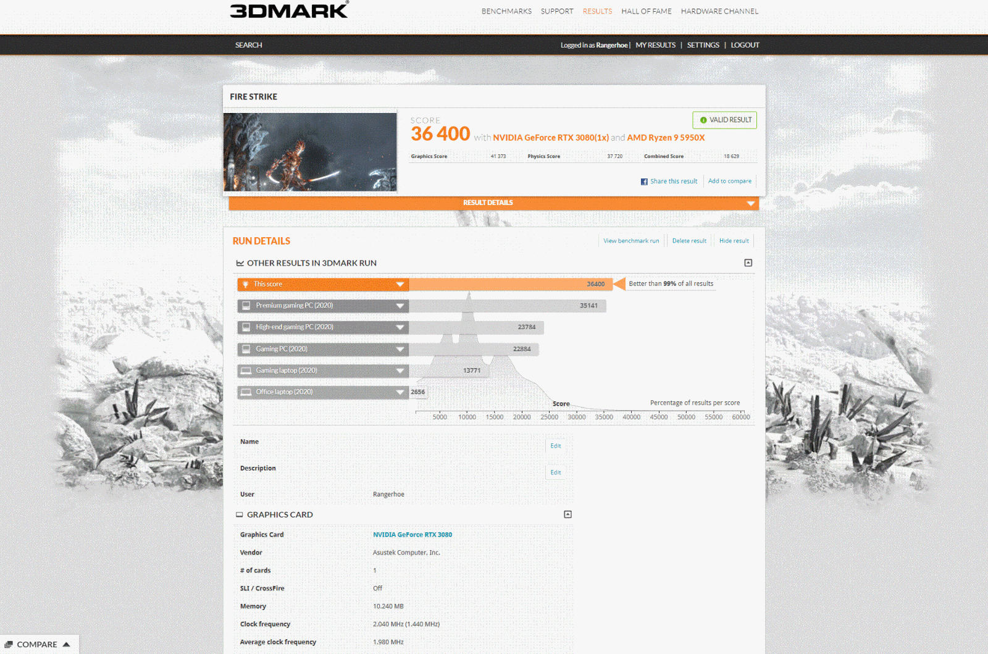The image size is (988, 654).
Task: Click the Compare stack icon
Action: click(x=9, y=644)
